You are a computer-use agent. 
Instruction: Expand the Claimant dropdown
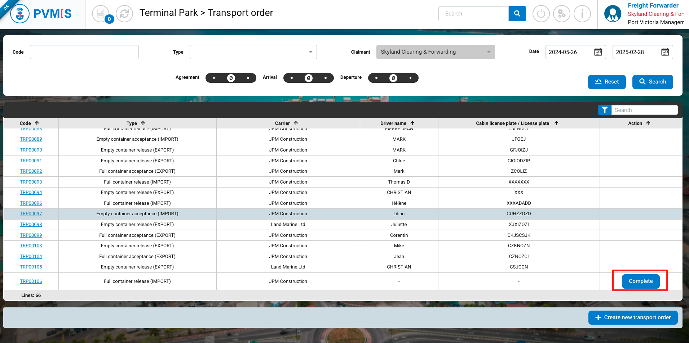(435, 52)
